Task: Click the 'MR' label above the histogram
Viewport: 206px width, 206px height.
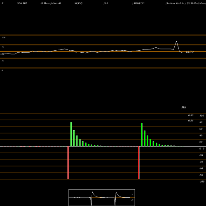Action: coord(184,107)
